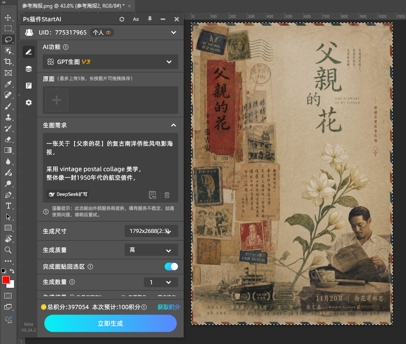Select the Crop tool
This screenshot has width=406, height=344.
(x=8, y=62)
